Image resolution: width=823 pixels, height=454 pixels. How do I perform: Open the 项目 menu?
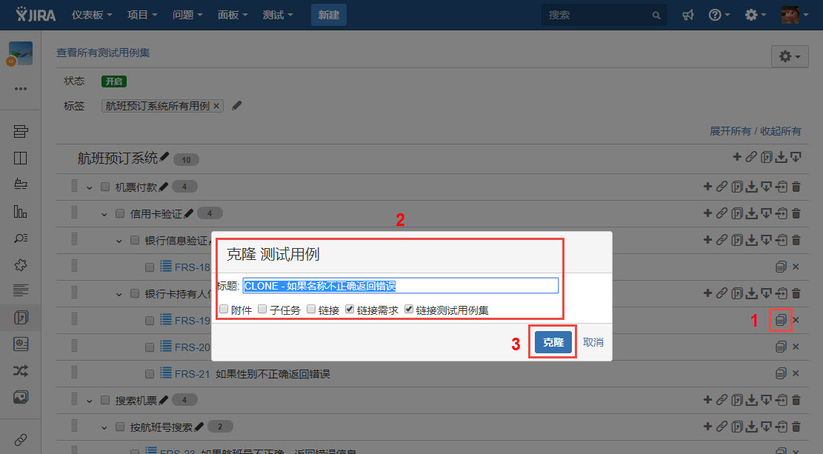142,16
